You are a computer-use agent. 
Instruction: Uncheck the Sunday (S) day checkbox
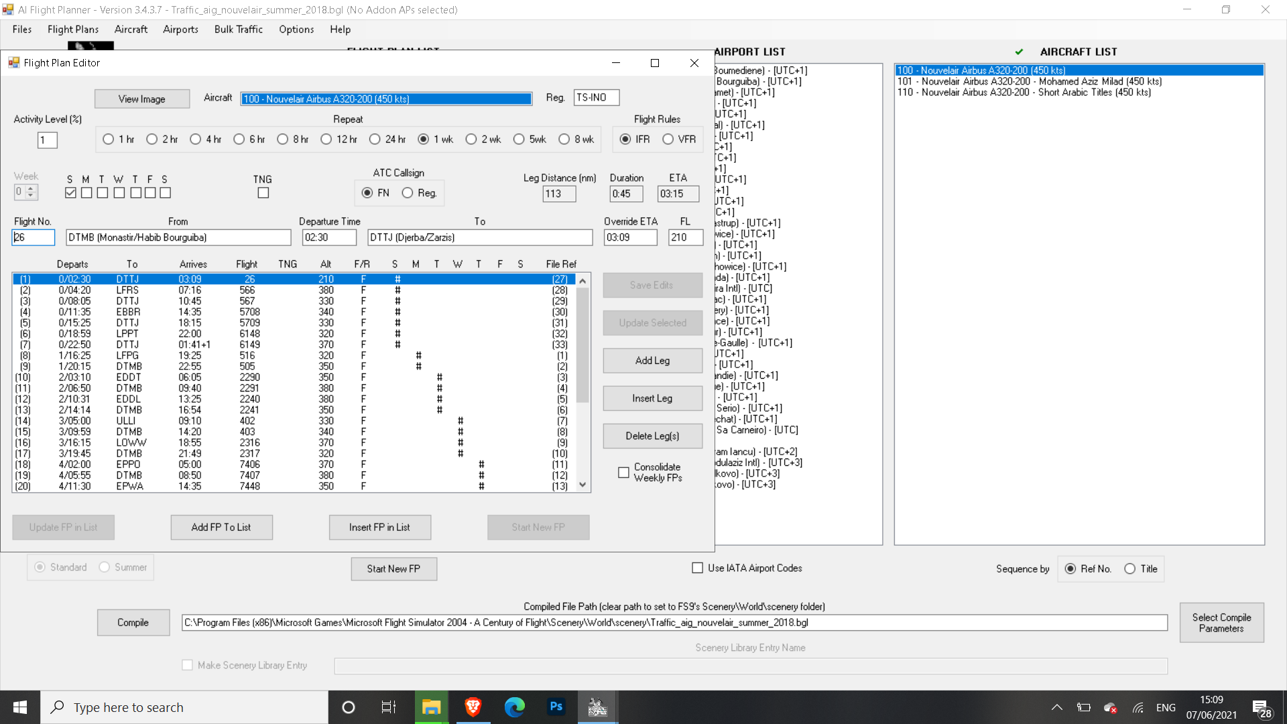pyautogui.click(x=70, y=193)
